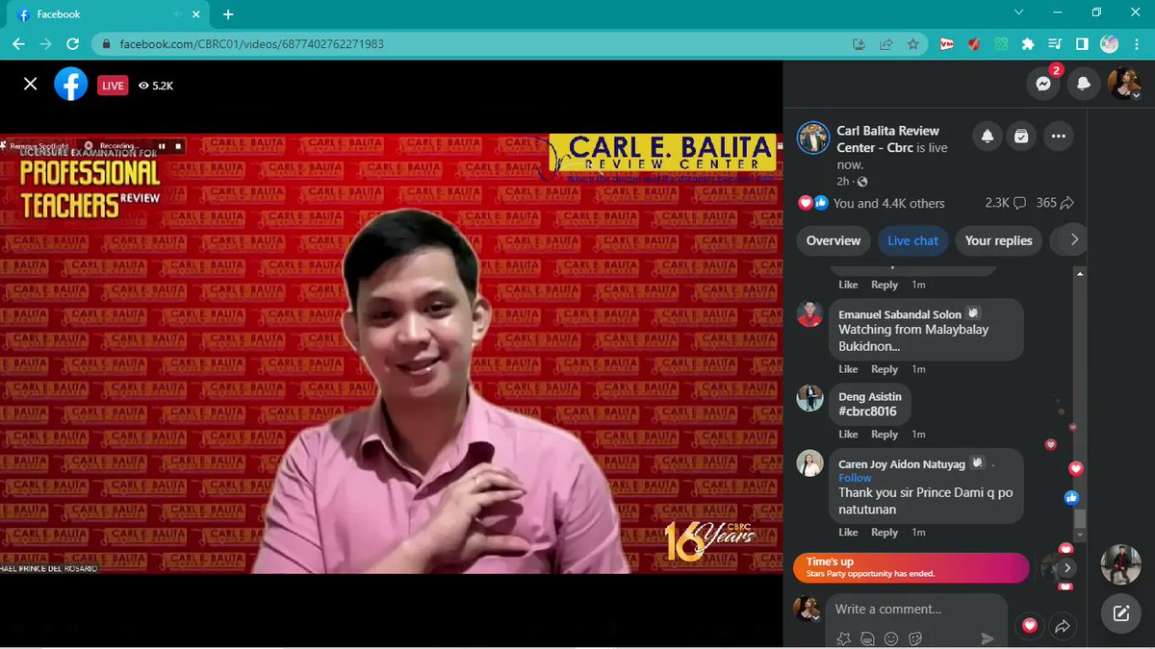Open Facebook home via the logo icon
Viewport: 1155px width, 649px height.
click(x=71, y=85)
